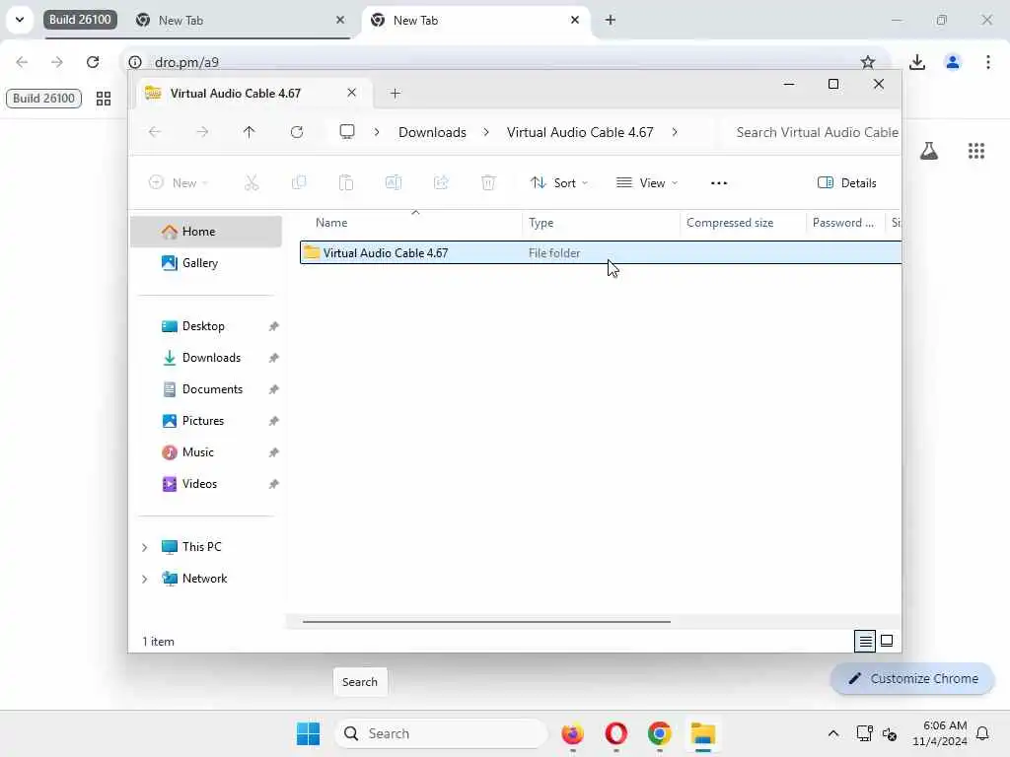Select Gallery in navigation pane
The width and height of the screenshot is (1010, 757).
coord(206,263)
